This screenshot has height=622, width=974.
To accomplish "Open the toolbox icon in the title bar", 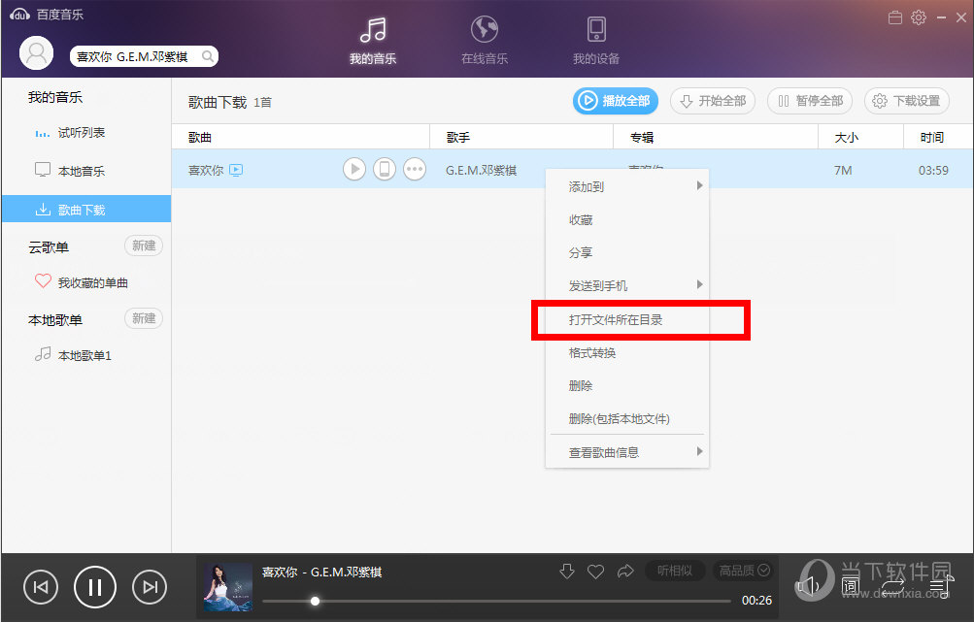I will [893, 16].
